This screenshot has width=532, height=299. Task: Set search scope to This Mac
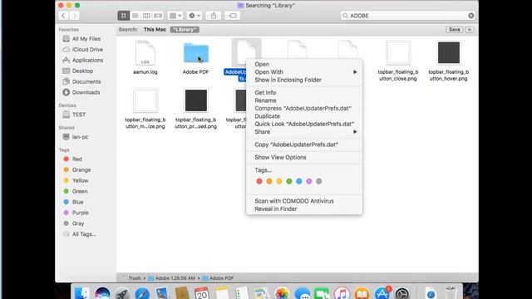(x=155, y=30)
